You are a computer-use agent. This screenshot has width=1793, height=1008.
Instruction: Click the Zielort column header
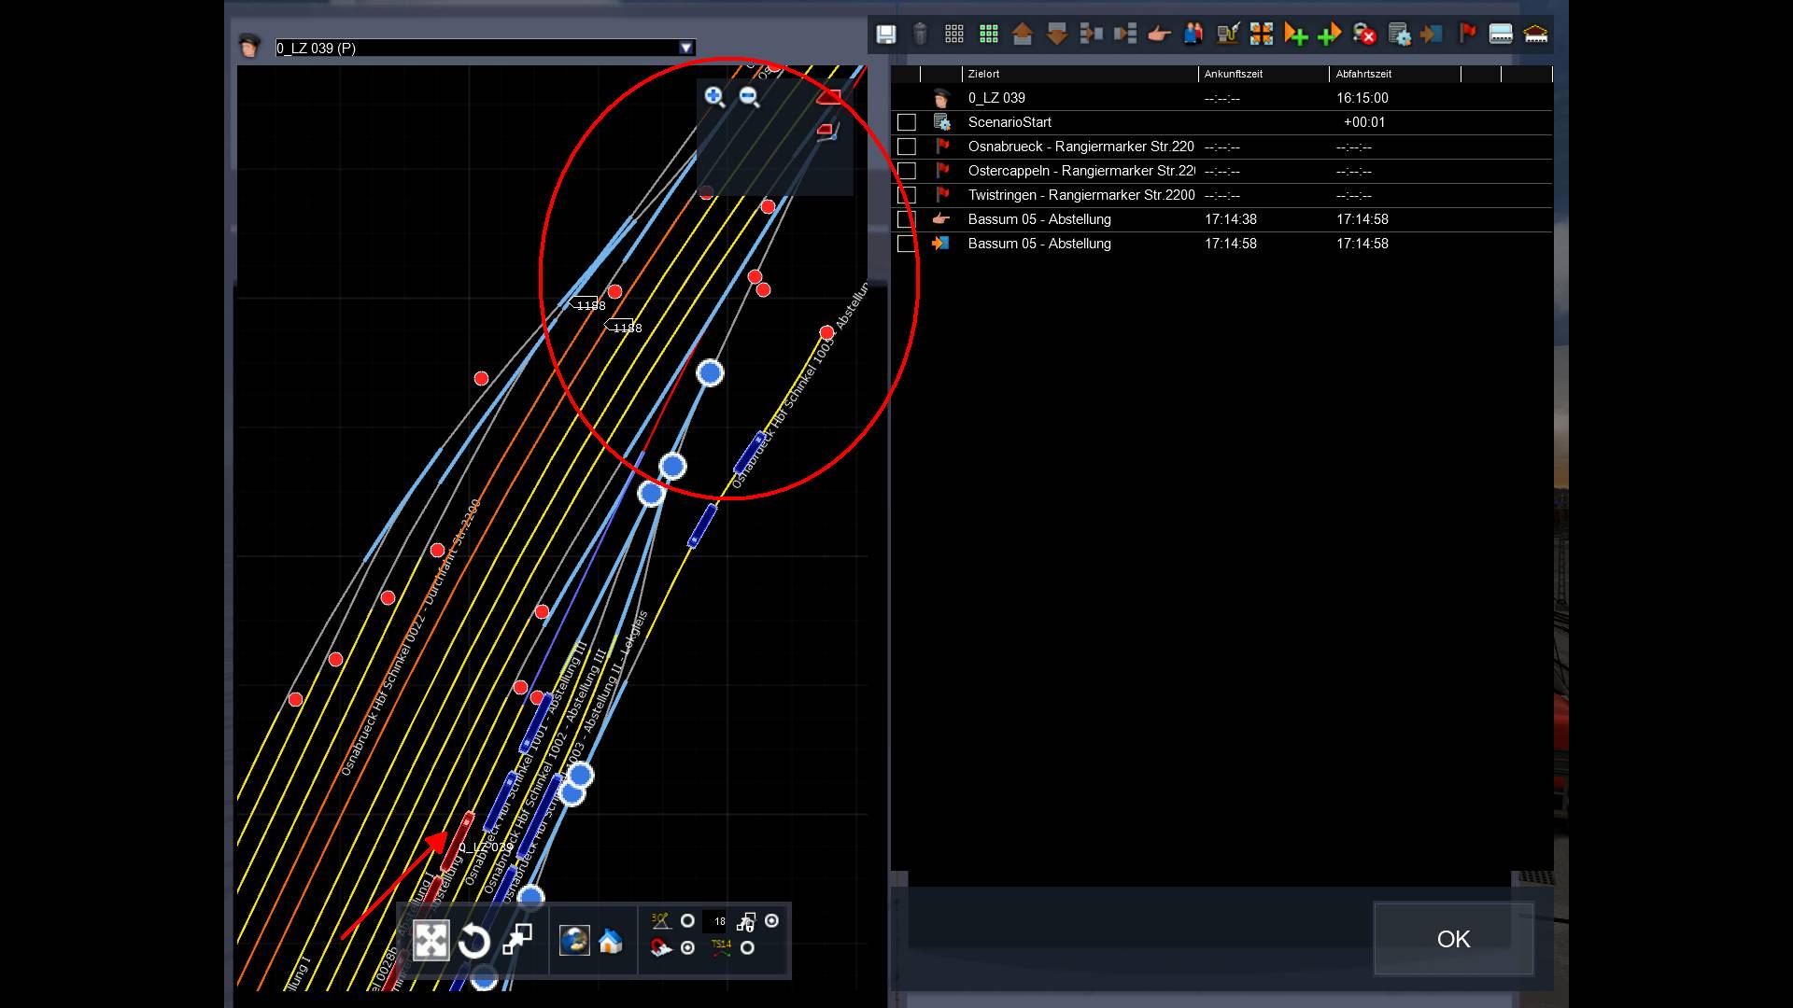(983, 74)
